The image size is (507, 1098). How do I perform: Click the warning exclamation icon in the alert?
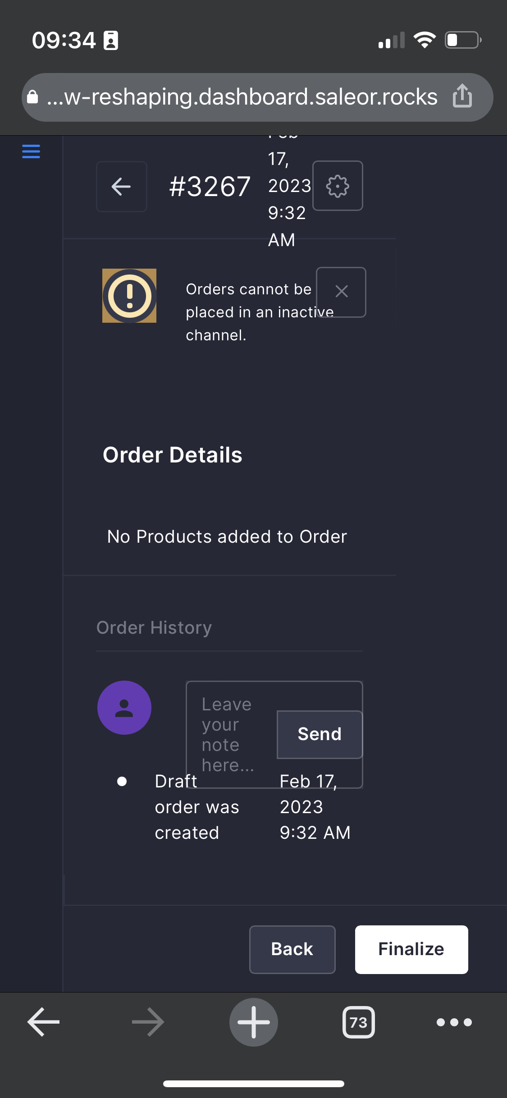pos(129,296)
